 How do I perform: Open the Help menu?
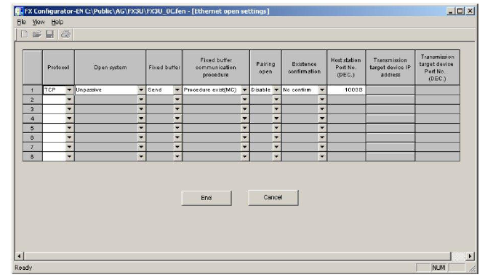click(57, 22)
